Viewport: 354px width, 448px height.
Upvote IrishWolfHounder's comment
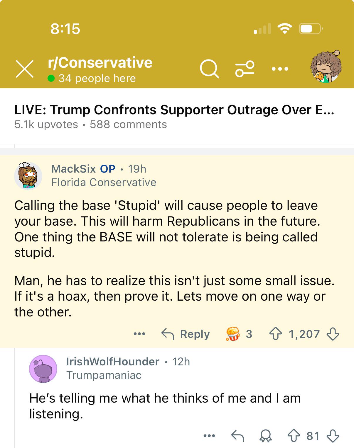[294, 436]
